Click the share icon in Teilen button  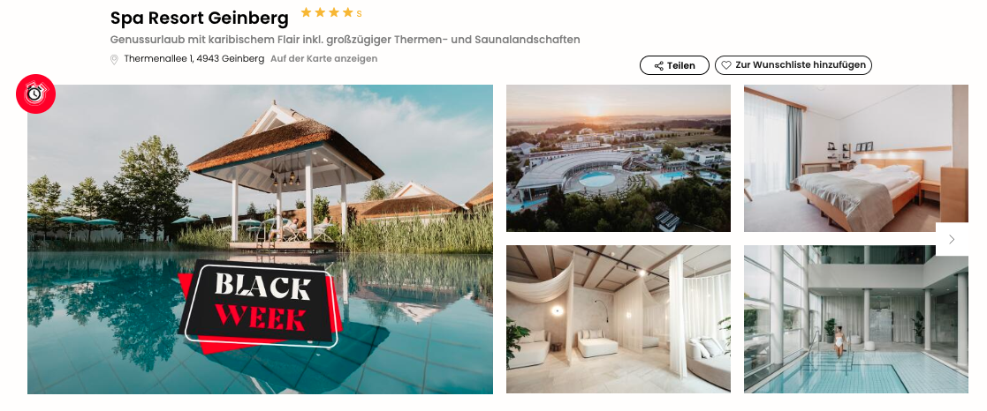(658, 65)
